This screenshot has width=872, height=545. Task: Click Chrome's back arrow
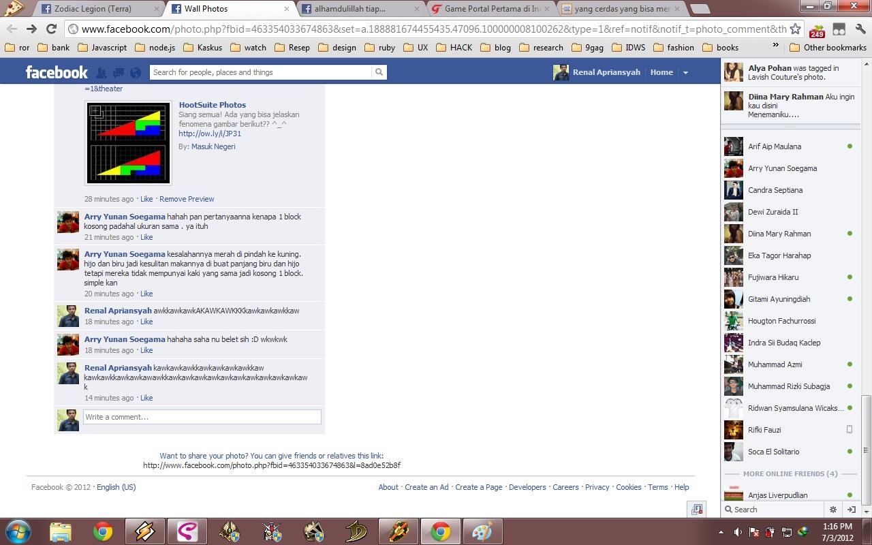[x=12, y=29]
